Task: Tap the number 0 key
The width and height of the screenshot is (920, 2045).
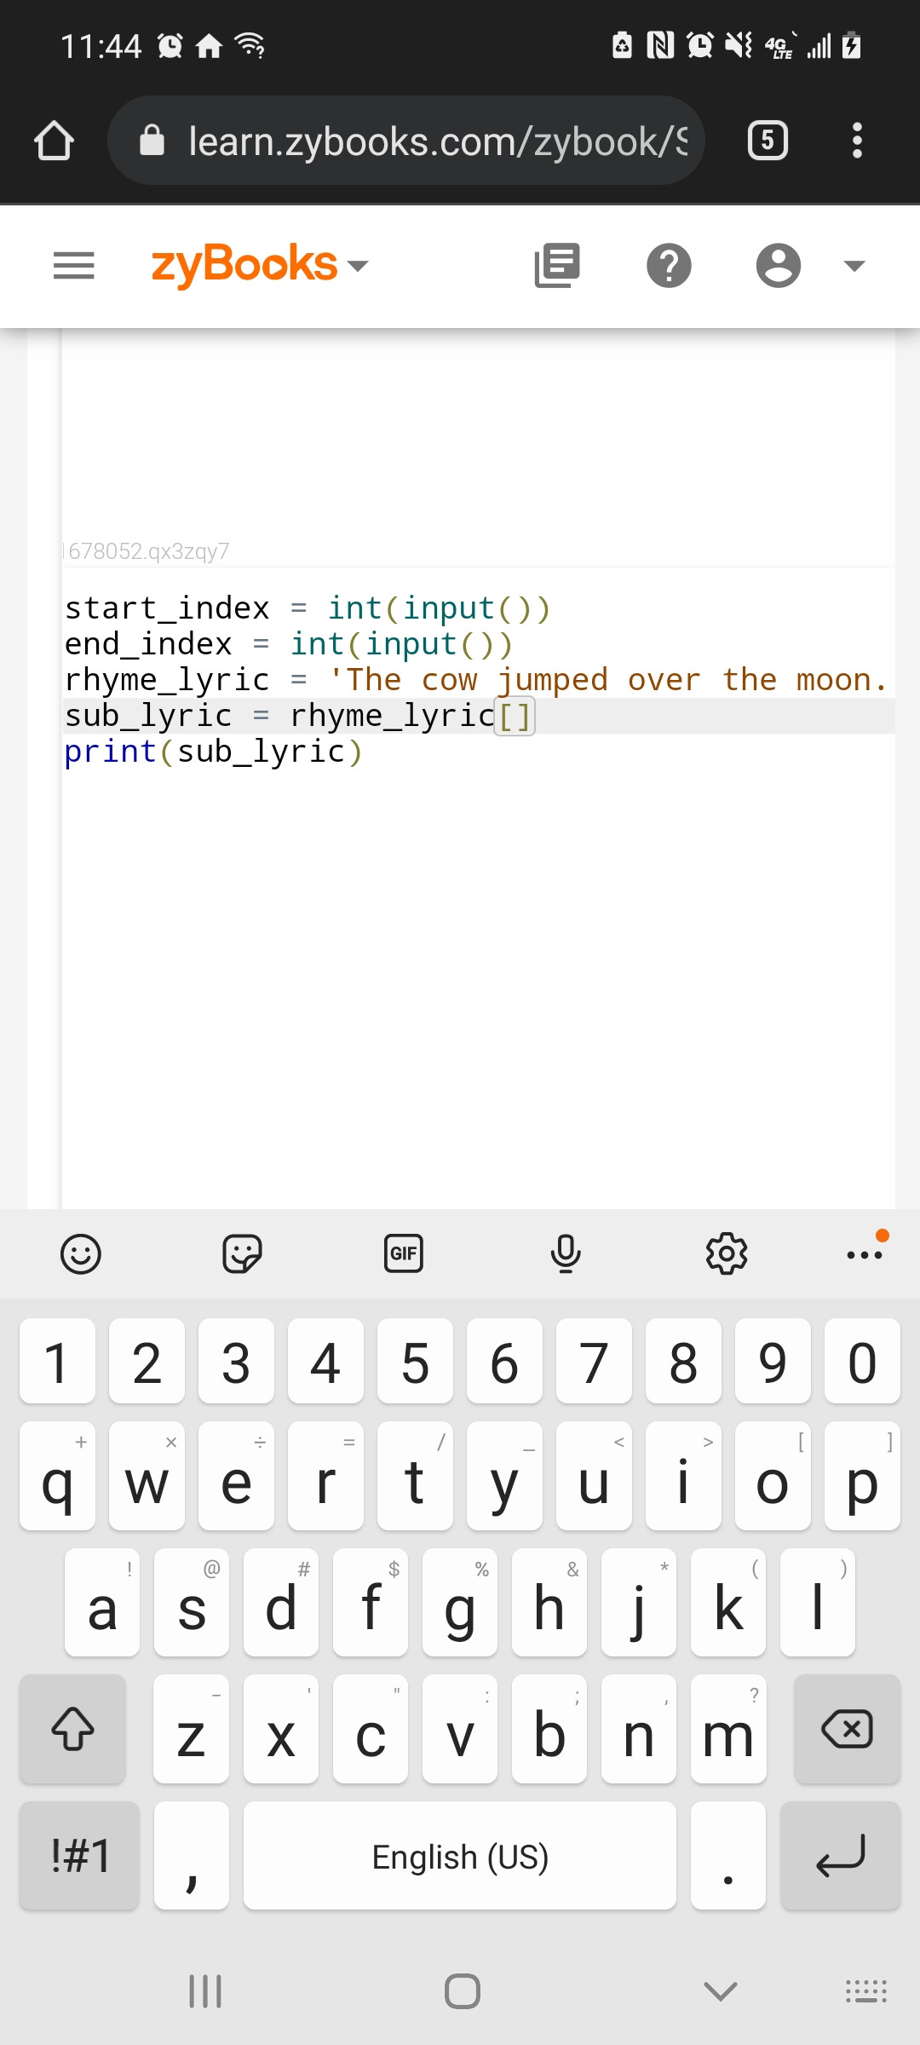Action: (x=862, y=1362)
